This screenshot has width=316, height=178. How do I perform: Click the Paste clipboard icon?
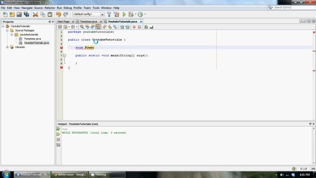click(50, 14)
